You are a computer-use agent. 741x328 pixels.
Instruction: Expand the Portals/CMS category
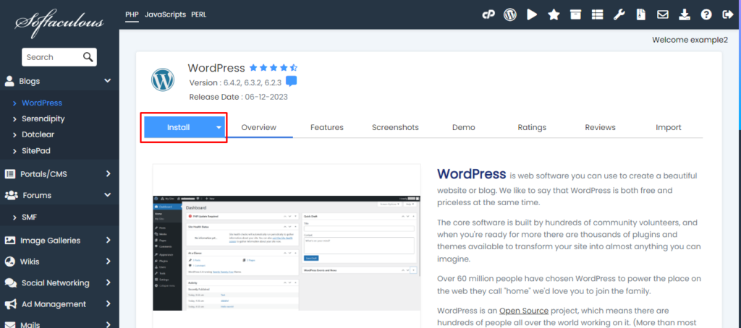coord(107,173)
